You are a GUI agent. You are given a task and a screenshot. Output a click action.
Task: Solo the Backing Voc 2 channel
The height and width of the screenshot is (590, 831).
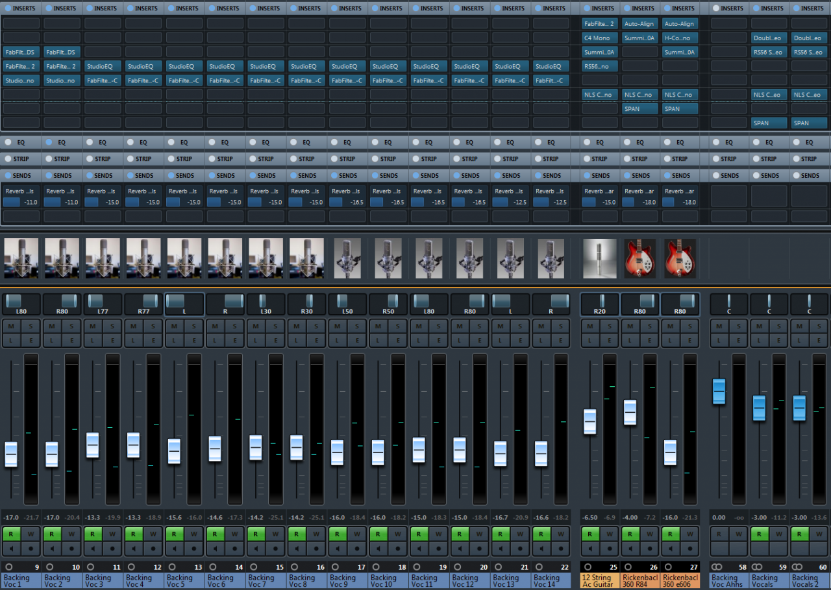(71, 325)
